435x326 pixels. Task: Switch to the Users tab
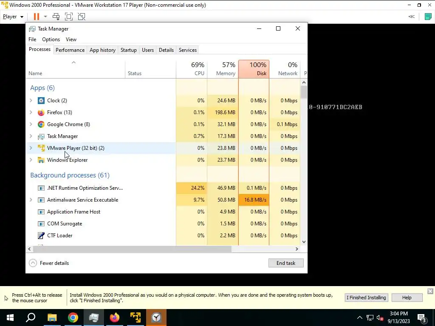point(147,50)
